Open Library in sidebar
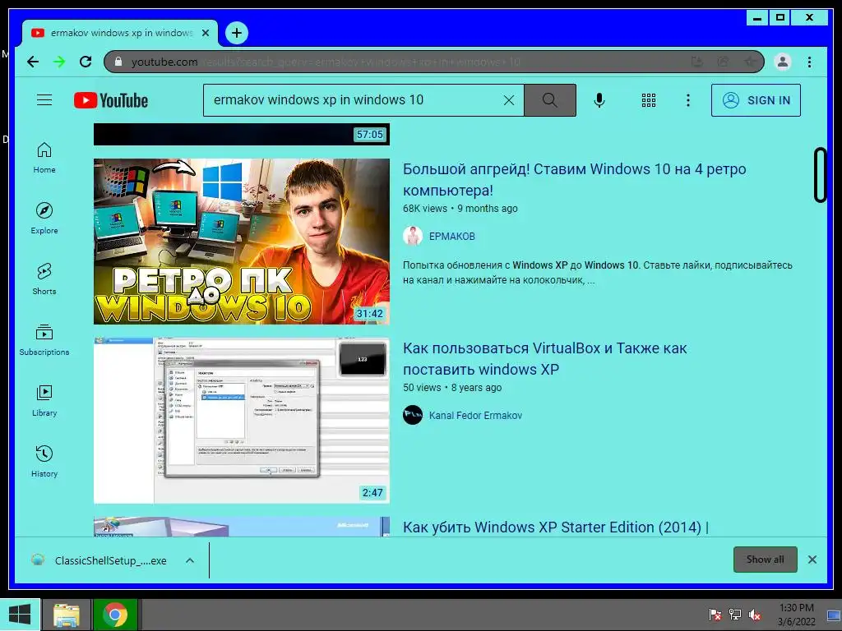 (44, 401)
